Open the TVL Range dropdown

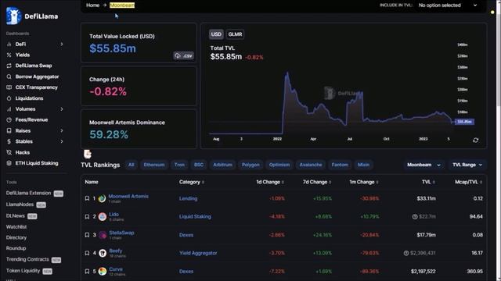tap(467, 165)
